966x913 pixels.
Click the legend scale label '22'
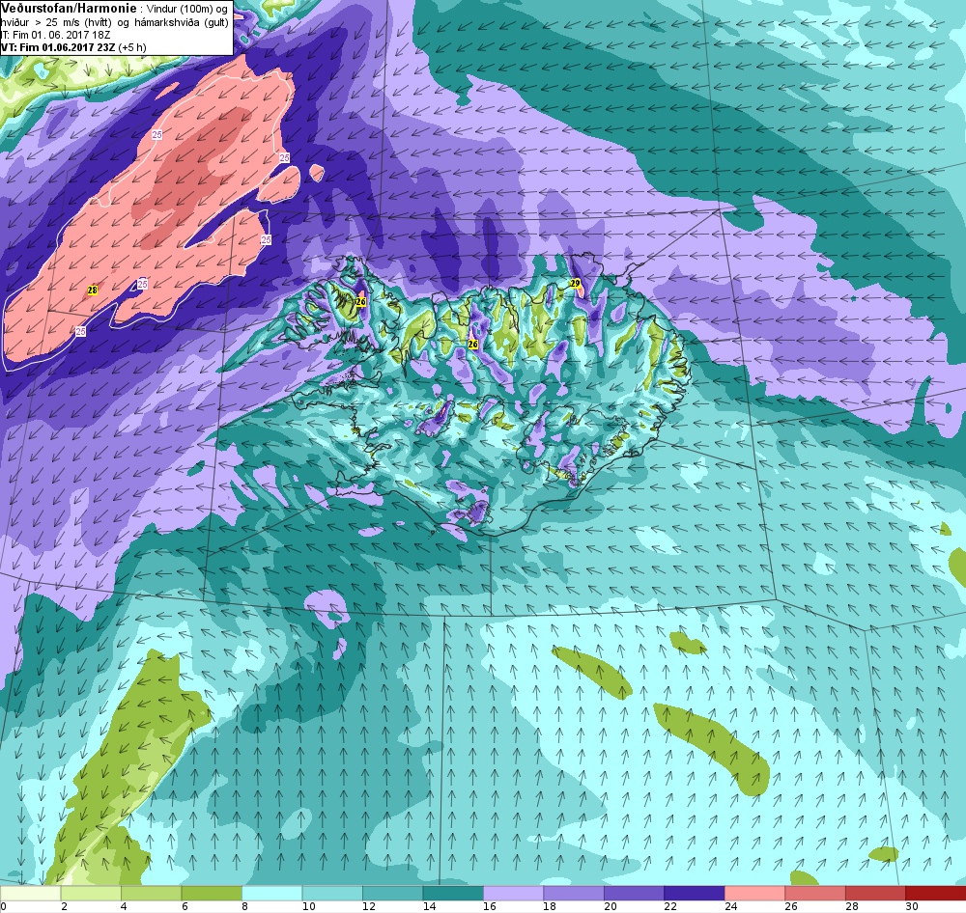[670, 906]
